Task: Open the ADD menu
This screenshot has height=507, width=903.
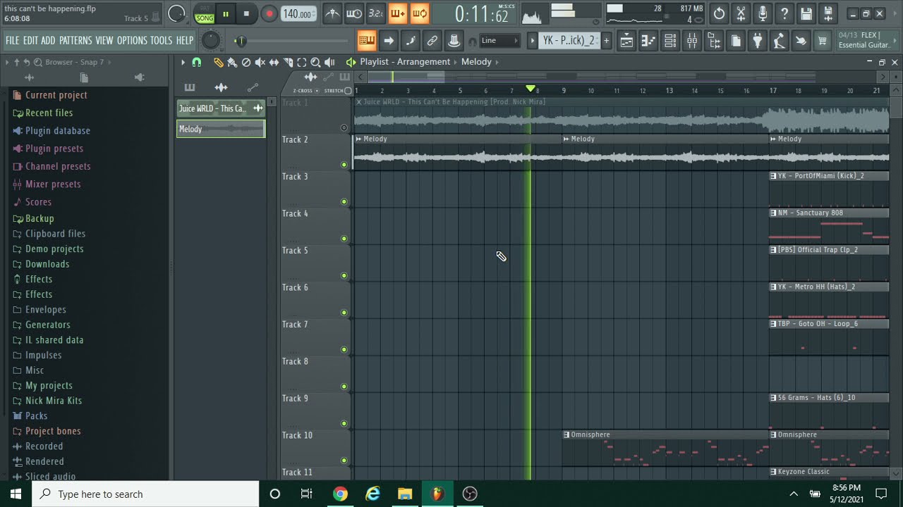Action: tap(48, 41)
